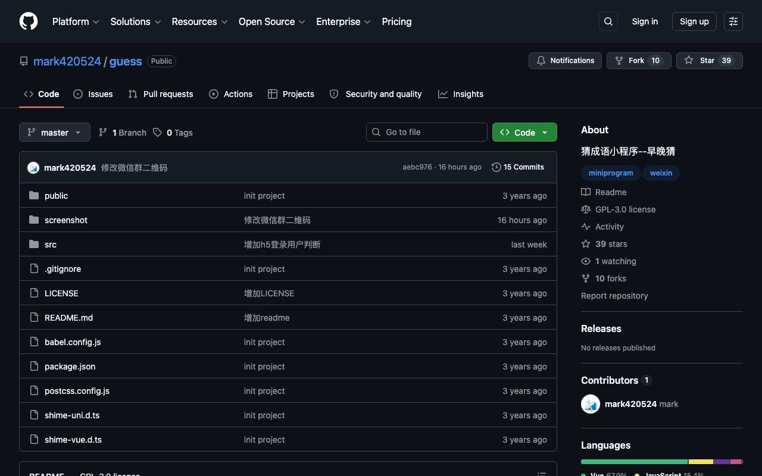Click the screenshot folder icon
Screen dimensions: 762x476
click(x=34, y=220)
